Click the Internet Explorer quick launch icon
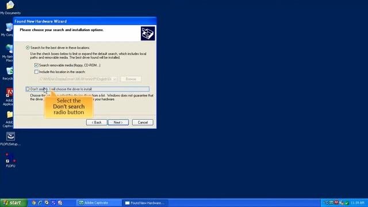Viewport: 368px width, 207px height. coord(40,203)
